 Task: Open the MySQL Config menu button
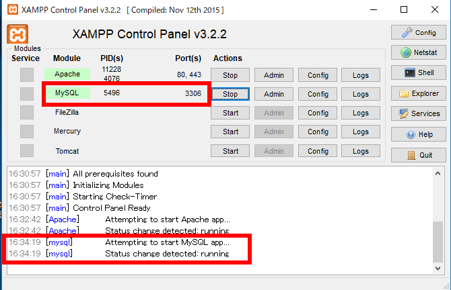tap(318, 94)
